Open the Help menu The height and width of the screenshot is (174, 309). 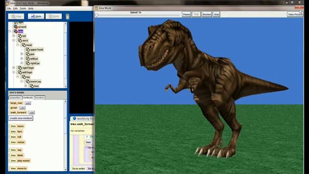[x=31, y=9]
